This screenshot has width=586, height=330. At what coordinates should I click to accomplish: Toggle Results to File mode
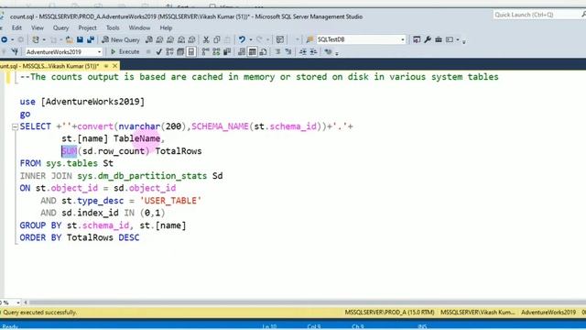[264, 52]
